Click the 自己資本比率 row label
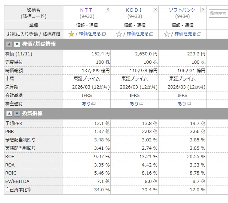Screen dimensions: 228x203 tap(18, 190)
